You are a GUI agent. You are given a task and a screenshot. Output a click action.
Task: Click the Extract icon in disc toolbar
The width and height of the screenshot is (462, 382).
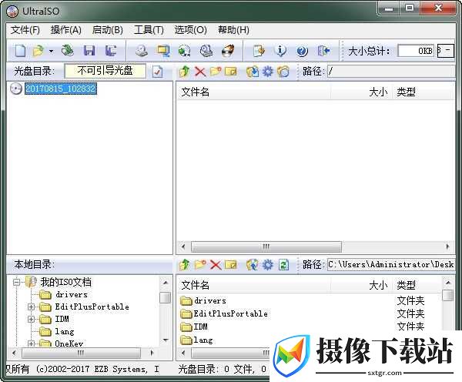coord(253,72)
